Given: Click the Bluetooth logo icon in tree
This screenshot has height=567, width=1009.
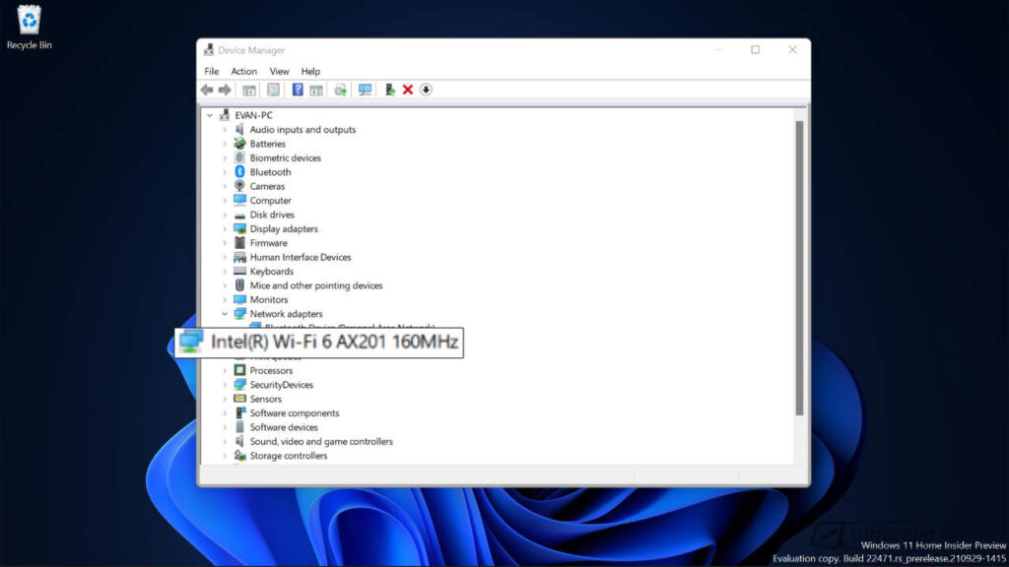Looking at the screenshot, I should (x=239, y=171).
